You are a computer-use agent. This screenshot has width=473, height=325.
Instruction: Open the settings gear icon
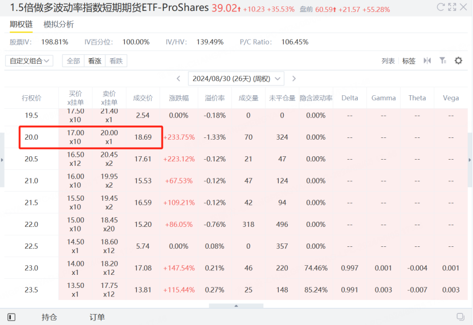coord(458,60)
